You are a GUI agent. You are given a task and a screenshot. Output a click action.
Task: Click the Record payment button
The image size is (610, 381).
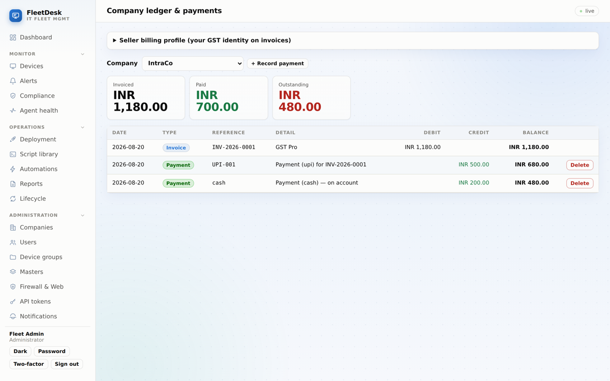[278, 63]
